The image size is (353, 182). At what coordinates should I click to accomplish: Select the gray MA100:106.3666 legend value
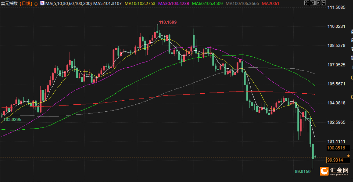[242, 4]
